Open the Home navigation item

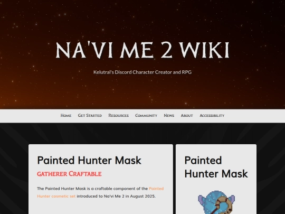pos(66,115)
